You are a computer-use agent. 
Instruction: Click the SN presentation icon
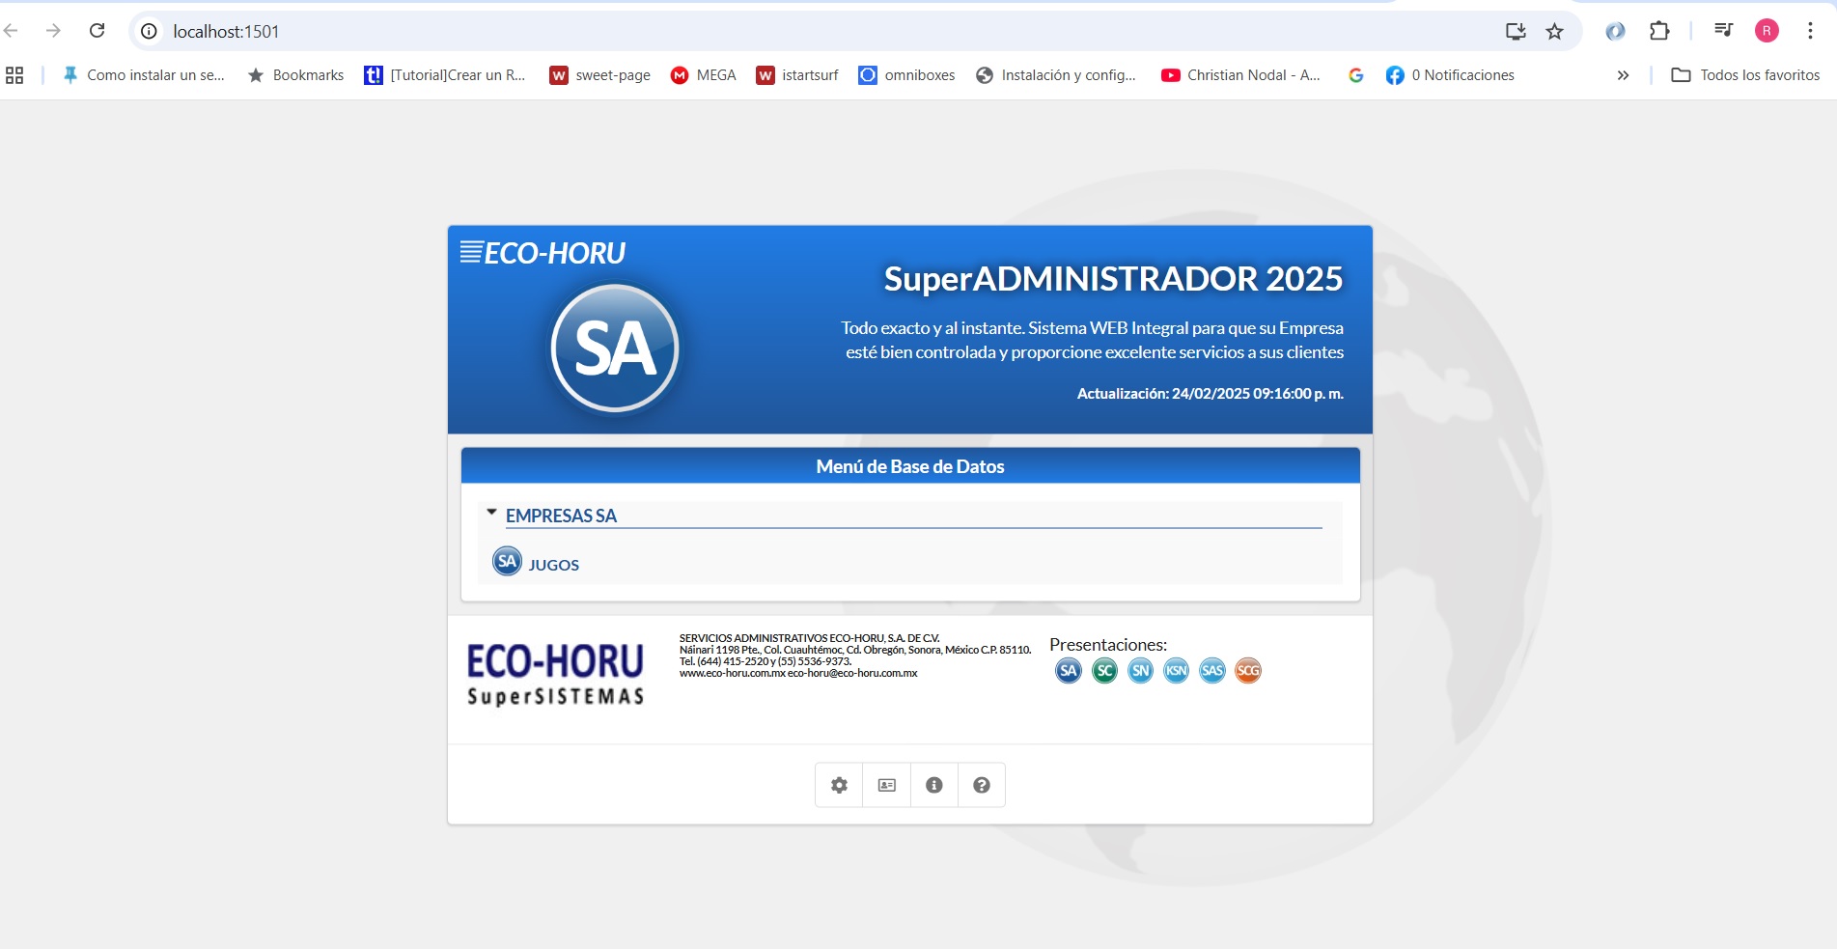[x=1139, y=670]
